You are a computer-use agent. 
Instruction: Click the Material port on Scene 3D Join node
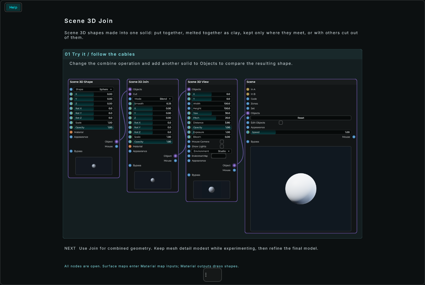130,146
